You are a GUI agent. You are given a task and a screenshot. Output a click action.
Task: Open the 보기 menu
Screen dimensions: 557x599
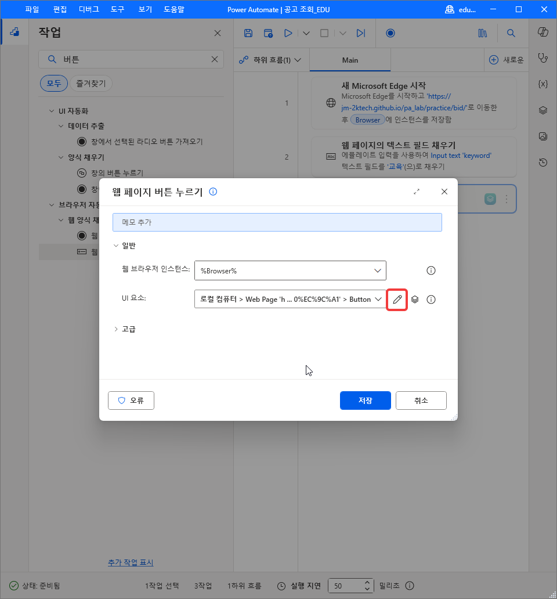click(145, 9)
